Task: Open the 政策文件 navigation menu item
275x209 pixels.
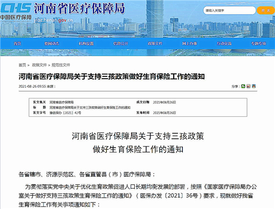Action: point(155,44)
